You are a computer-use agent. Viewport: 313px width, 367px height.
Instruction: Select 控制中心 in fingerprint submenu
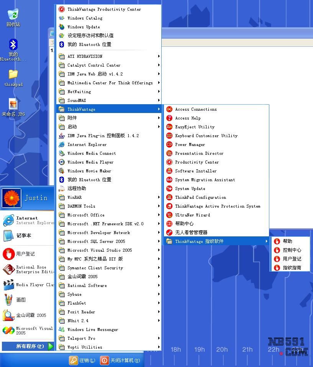pyautogui.click(x=292, y=250)
